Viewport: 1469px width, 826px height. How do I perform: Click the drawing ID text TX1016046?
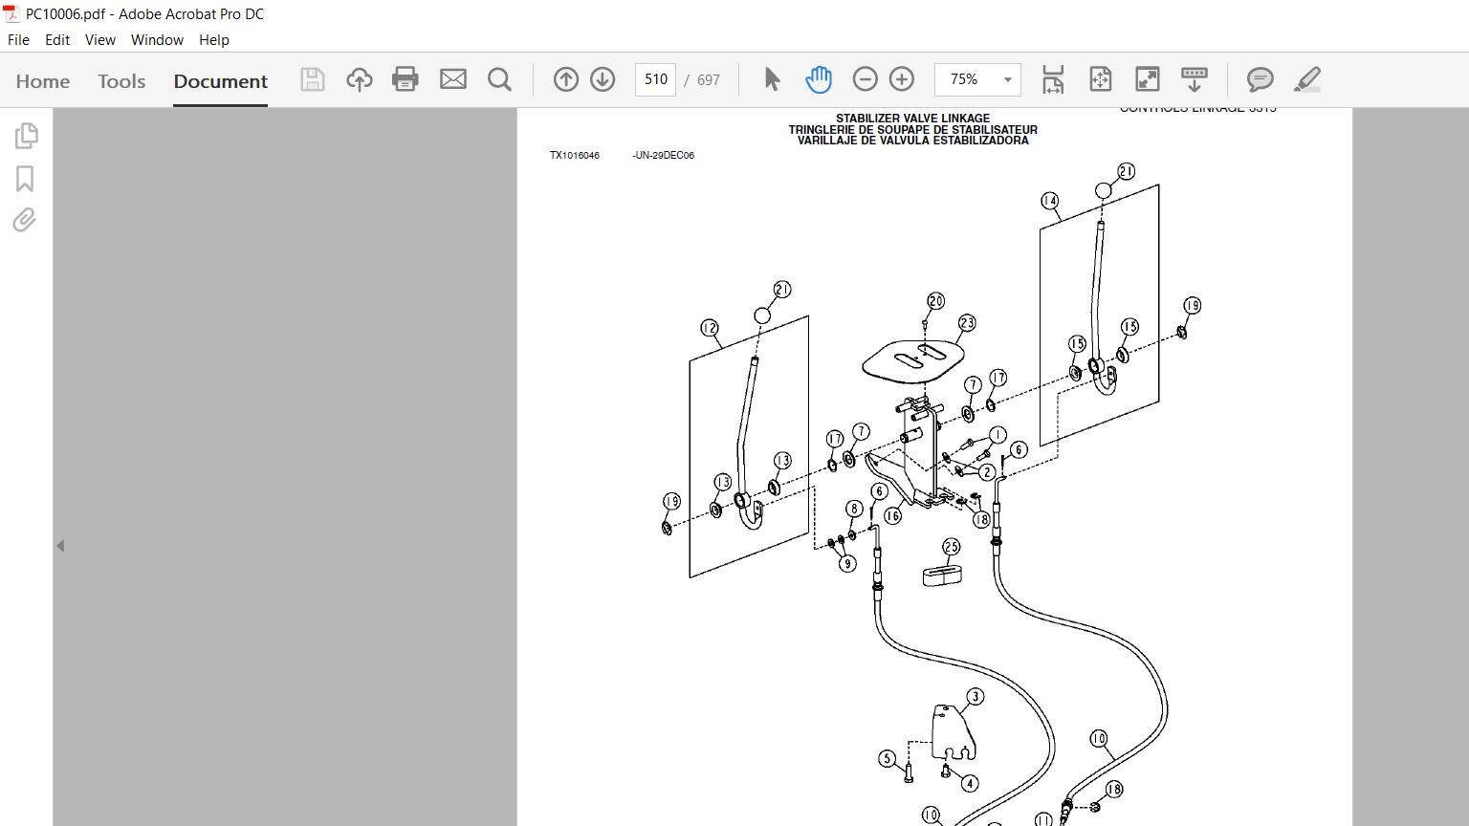575,155
